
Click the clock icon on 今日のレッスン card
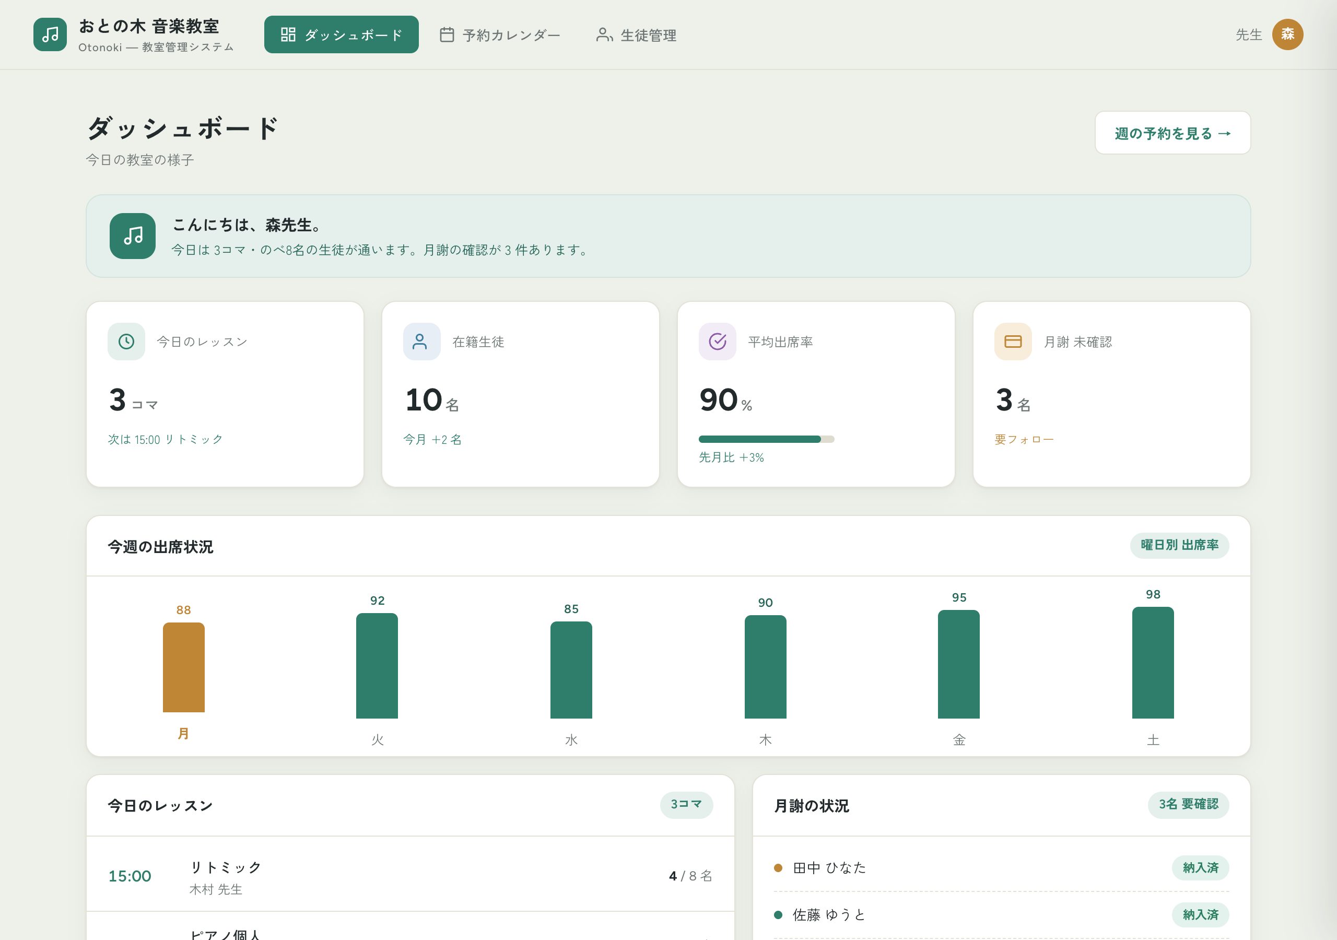point(126,342)
